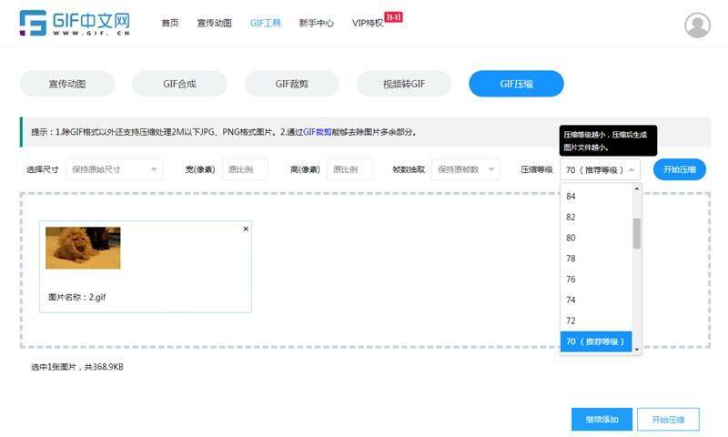Open the 选择尺寸 dropdown
The width and height of the screenshot is (728, 437).
(115, 169)
